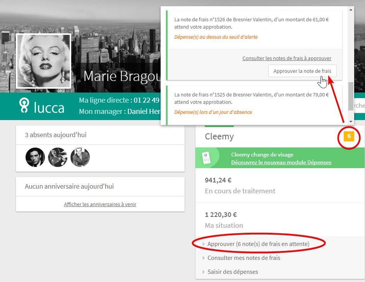Click the Marie Bragou name heading
Screen dimensions: 365x282
(122, 76)
